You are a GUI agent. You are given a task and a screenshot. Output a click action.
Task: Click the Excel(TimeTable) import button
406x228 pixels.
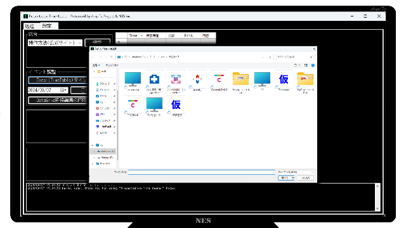tap(58, 80)
